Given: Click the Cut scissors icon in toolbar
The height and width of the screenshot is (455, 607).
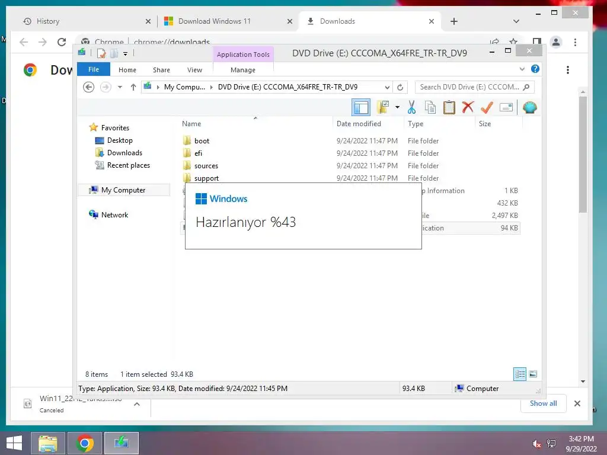Looking at the screenshot, I should (x=411, y=107).
